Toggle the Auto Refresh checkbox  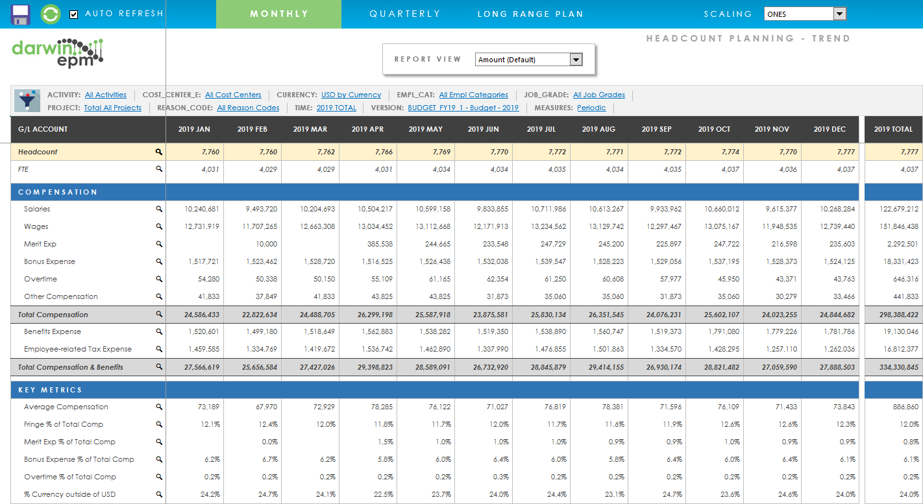[73, 14]
